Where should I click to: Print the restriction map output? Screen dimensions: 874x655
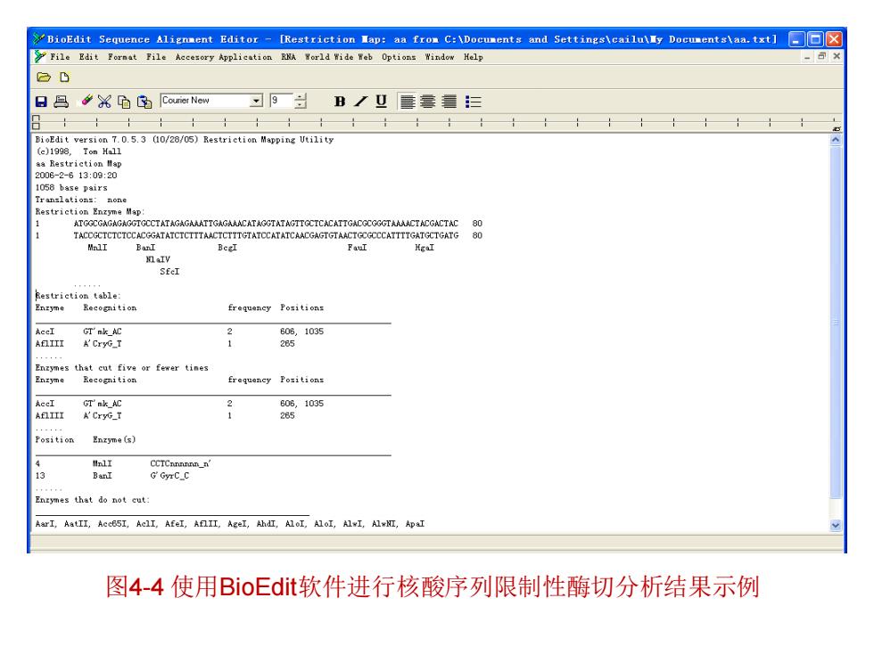tap(62, 102)
